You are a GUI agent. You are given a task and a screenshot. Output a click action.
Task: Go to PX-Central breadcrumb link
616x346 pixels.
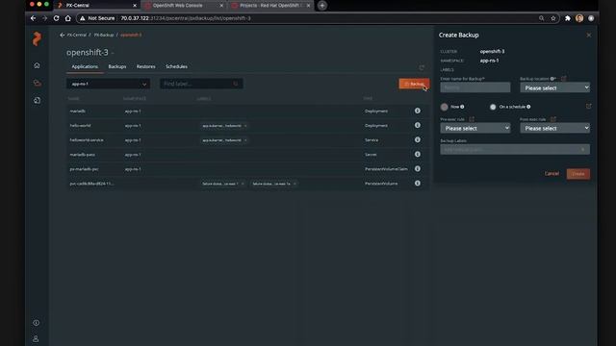point(77,35)
